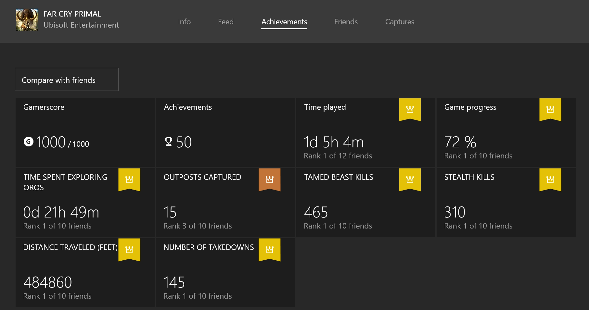Click the 310 stealth kills value

coord(455,212)
